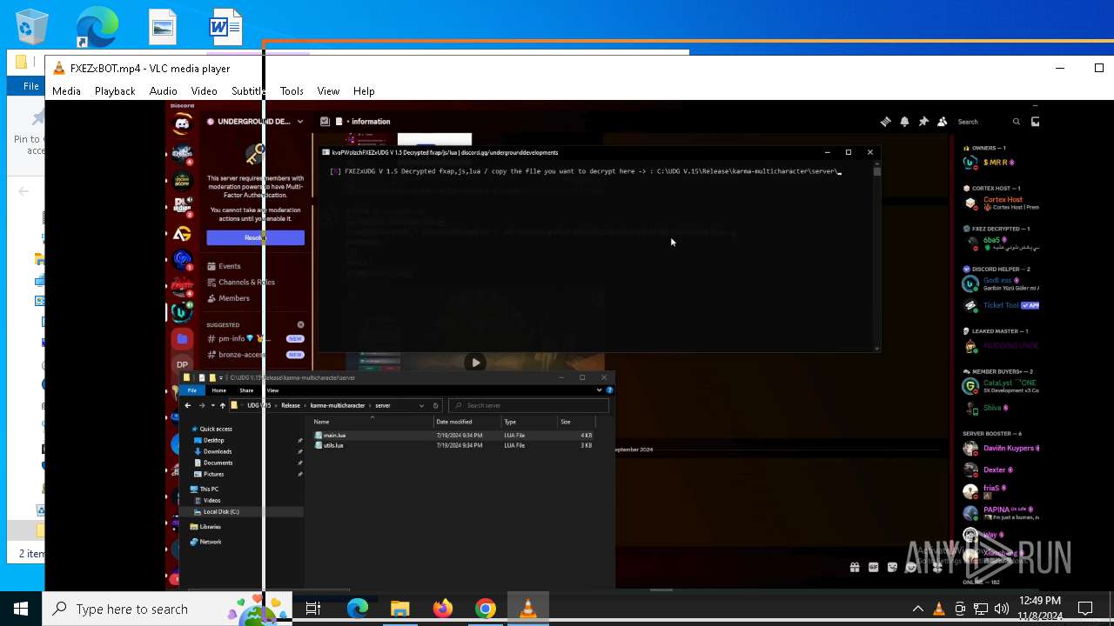The image size is (1114, 626).
Task: Open the image file desktop icon
Action: 163,28
